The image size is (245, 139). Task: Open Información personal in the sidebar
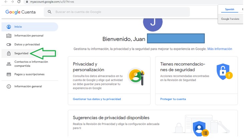click(30, 36)
